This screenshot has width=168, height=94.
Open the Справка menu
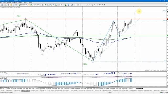tap(30, 3)
